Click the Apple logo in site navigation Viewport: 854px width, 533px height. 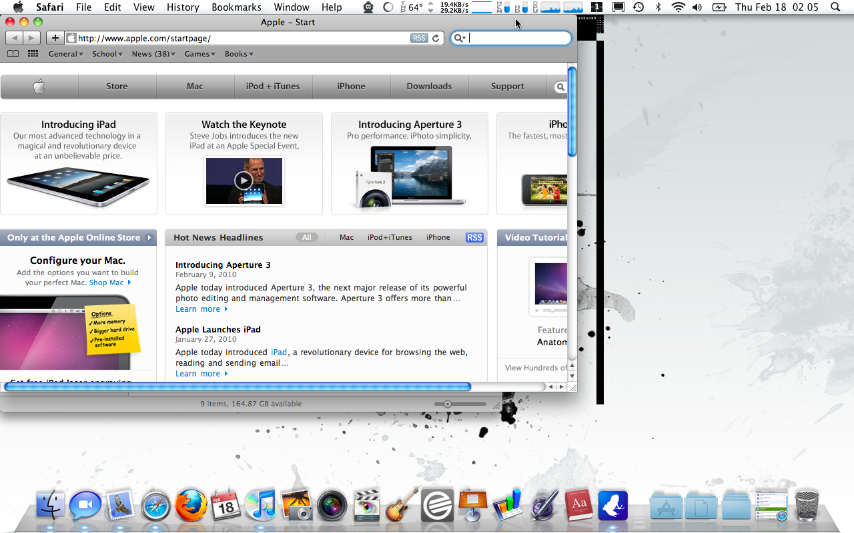click(x=39, y=86)
